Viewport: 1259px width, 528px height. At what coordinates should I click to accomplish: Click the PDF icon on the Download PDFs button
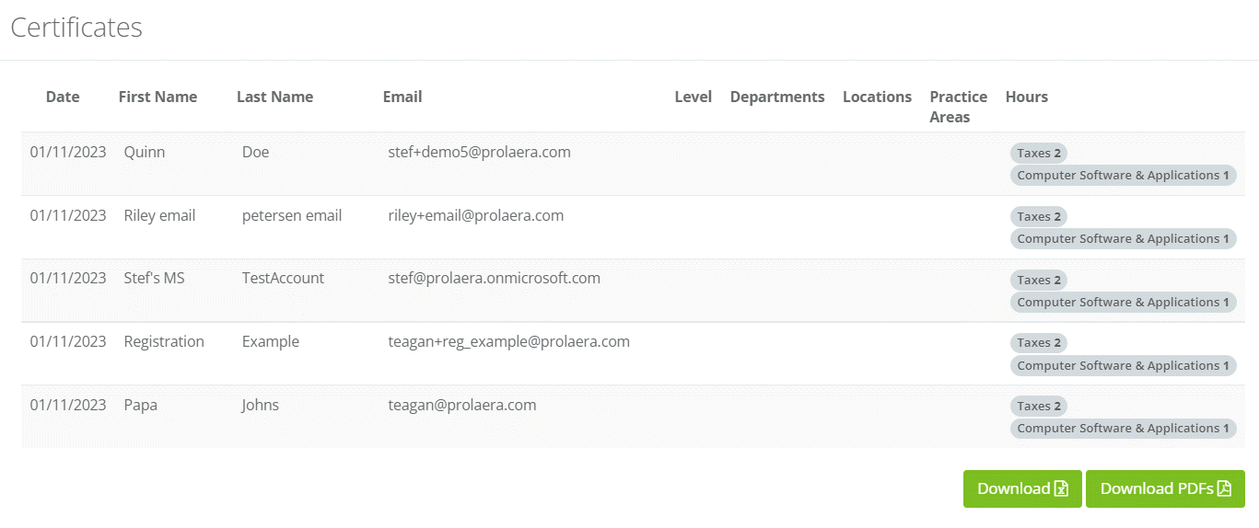1224,488
